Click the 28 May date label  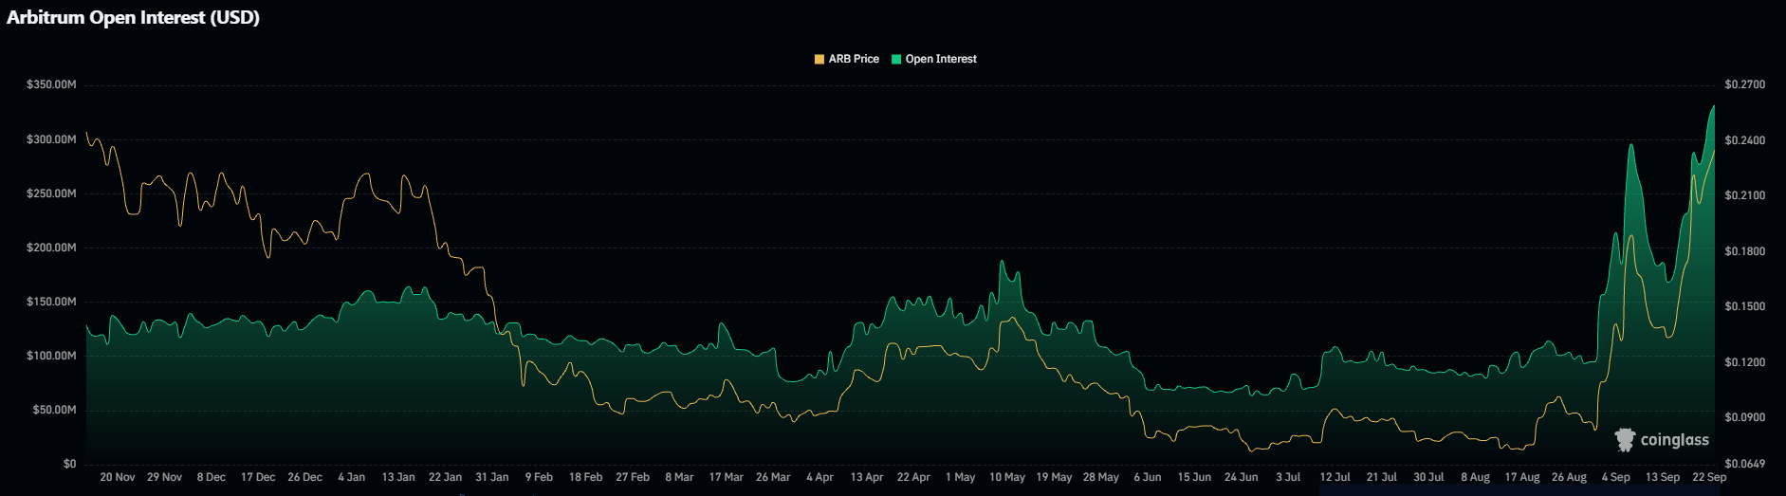[1101, 477]
